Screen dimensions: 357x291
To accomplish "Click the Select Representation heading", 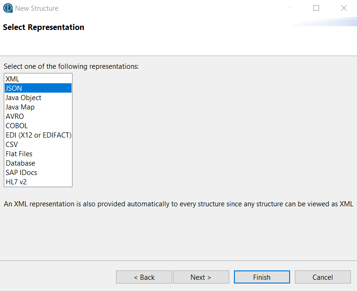I will 44,27.
